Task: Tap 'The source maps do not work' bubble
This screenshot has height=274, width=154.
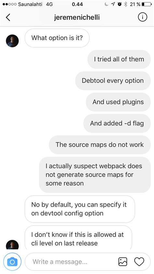Action: click(x=100, y=145)
